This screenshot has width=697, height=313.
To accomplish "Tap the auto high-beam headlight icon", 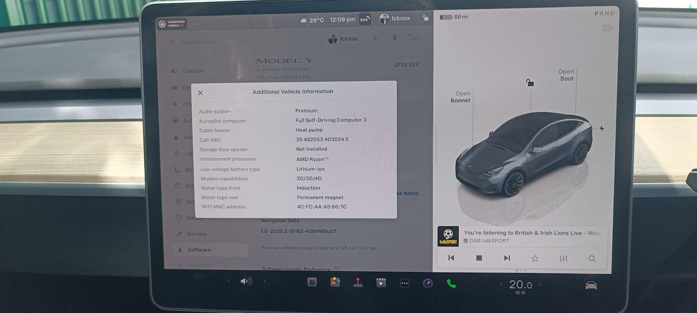I will (x=607, y=28).
